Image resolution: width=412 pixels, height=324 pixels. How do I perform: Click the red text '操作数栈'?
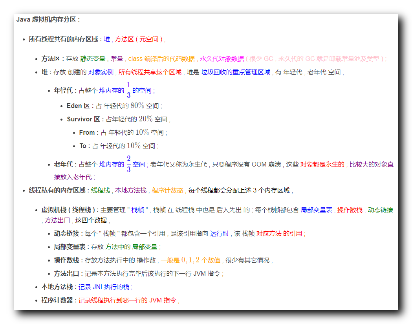[350, 210]
